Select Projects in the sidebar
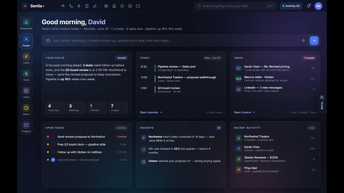344x193 pixels. click(26, 127)
